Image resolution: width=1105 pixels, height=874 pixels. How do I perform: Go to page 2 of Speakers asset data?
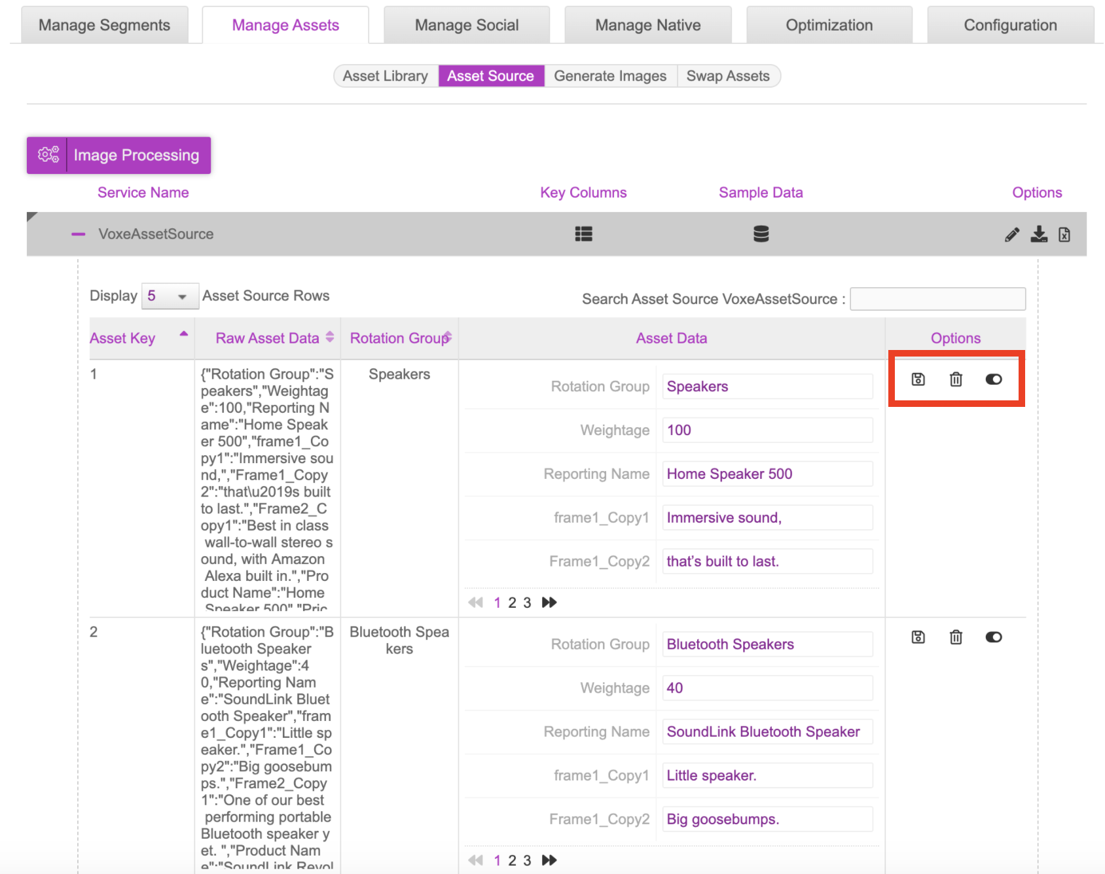[x=512, y=603]
